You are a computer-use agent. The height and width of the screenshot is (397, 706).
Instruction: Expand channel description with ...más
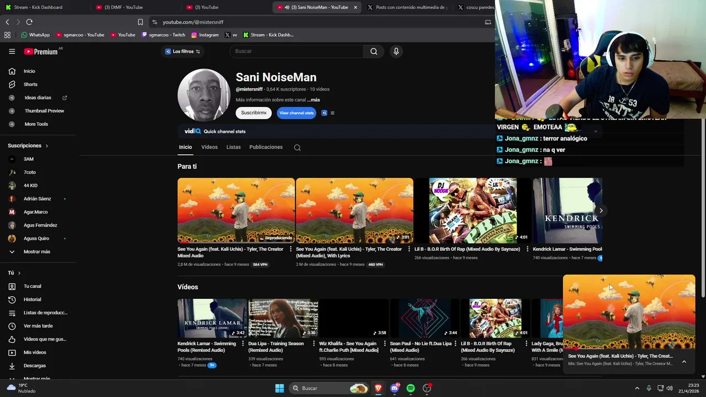tap(313, 100)
